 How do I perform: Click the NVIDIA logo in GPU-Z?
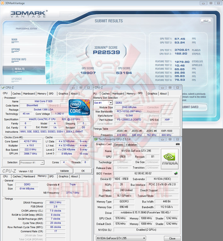pos(170,159)
